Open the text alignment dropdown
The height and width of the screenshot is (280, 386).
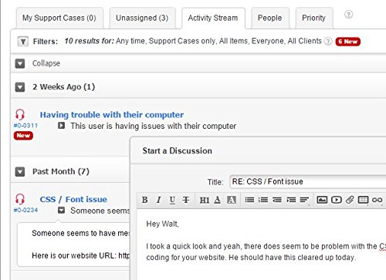[x=305, y=200]
